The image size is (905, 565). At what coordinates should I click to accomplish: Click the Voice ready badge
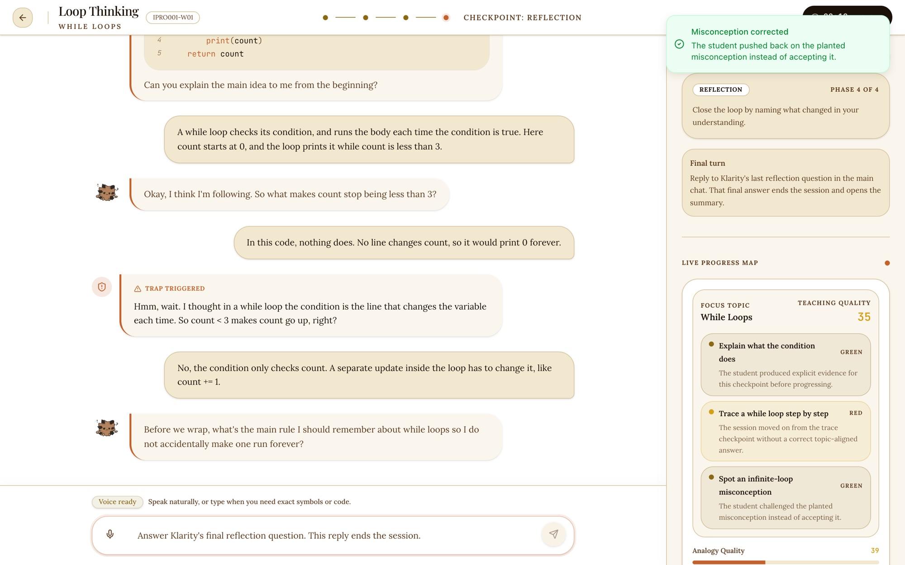(x=118, y=502)
